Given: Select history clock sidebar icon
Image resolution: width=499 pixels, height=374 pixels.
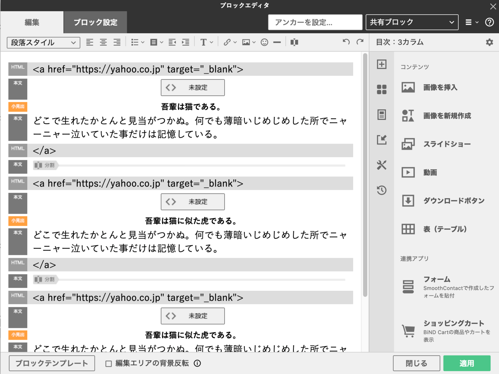Looking at the screenshot, I should (382, 190).
